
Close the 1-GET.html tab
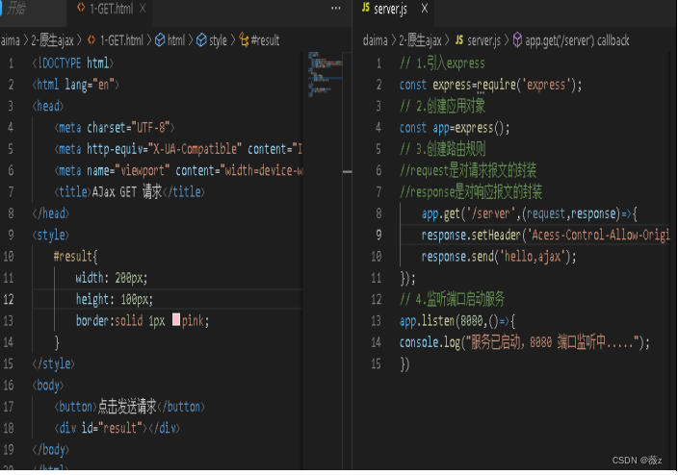(x=143, y=9)
